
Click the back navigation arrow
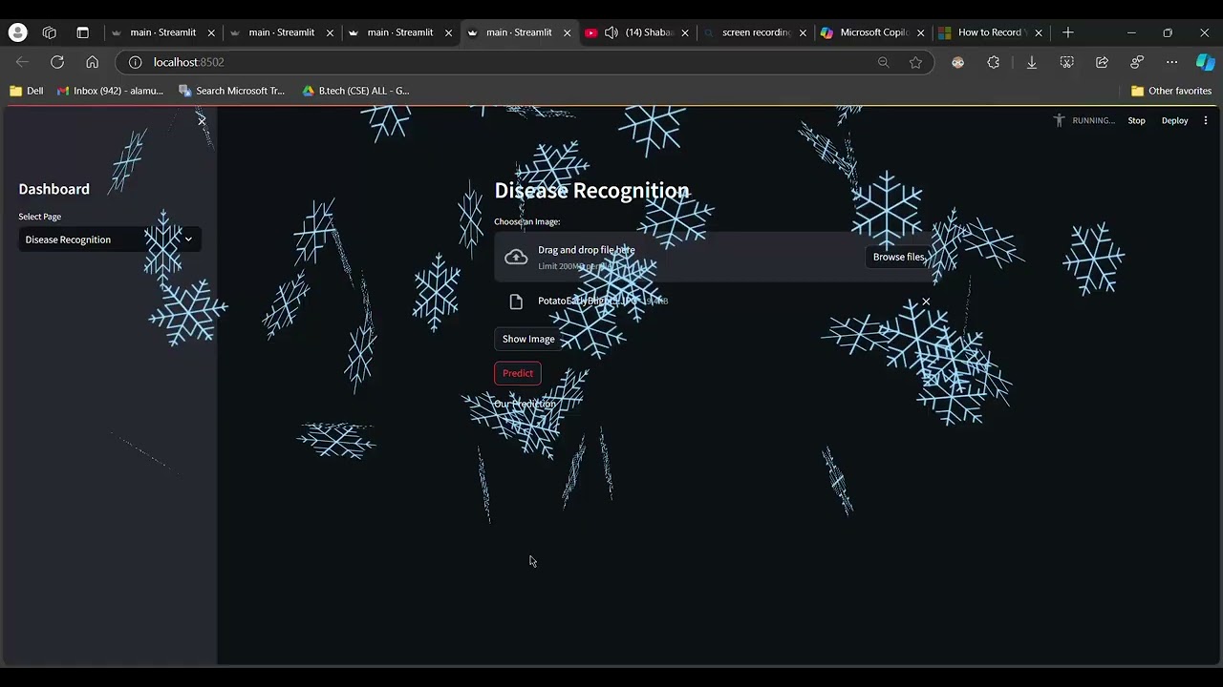coord(22,62)
